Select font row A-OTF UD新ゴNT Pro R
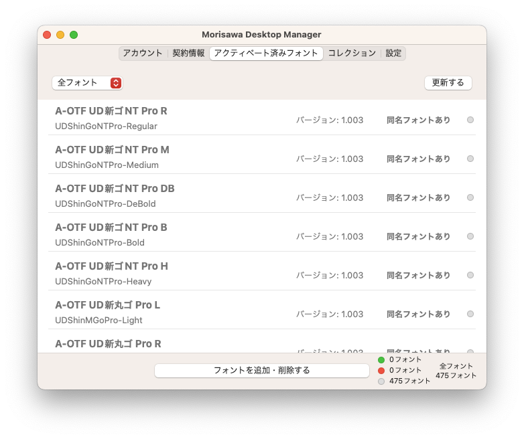Viewport: 524px width, 439px height. (262, 117)
